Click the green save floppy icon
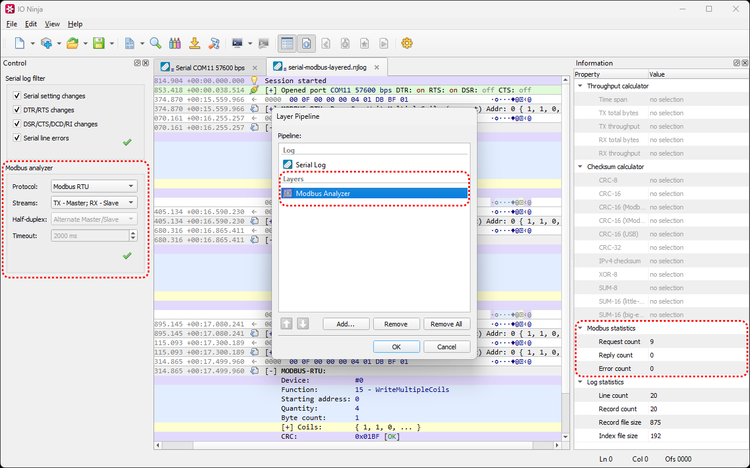The height and width of the screenshot is (468, 750). (99, 43)
